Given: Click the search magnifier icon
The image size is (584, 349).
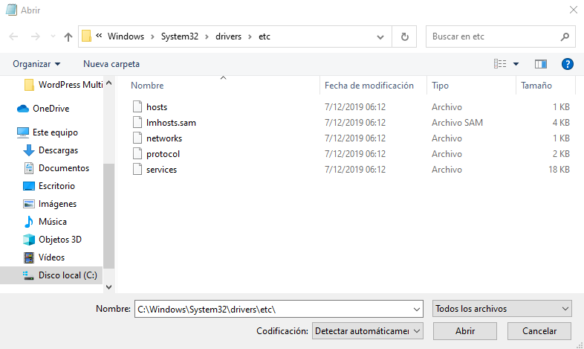Looking at the screenshot, I should pyautogui.click(x=565, y=36).
